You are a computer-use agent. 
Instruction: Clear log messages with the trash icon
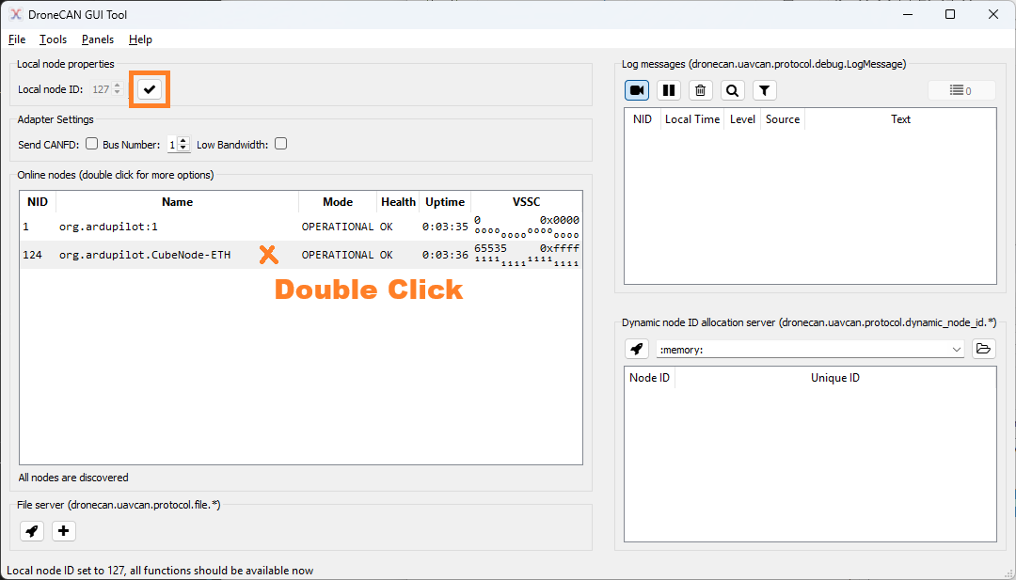701,90
